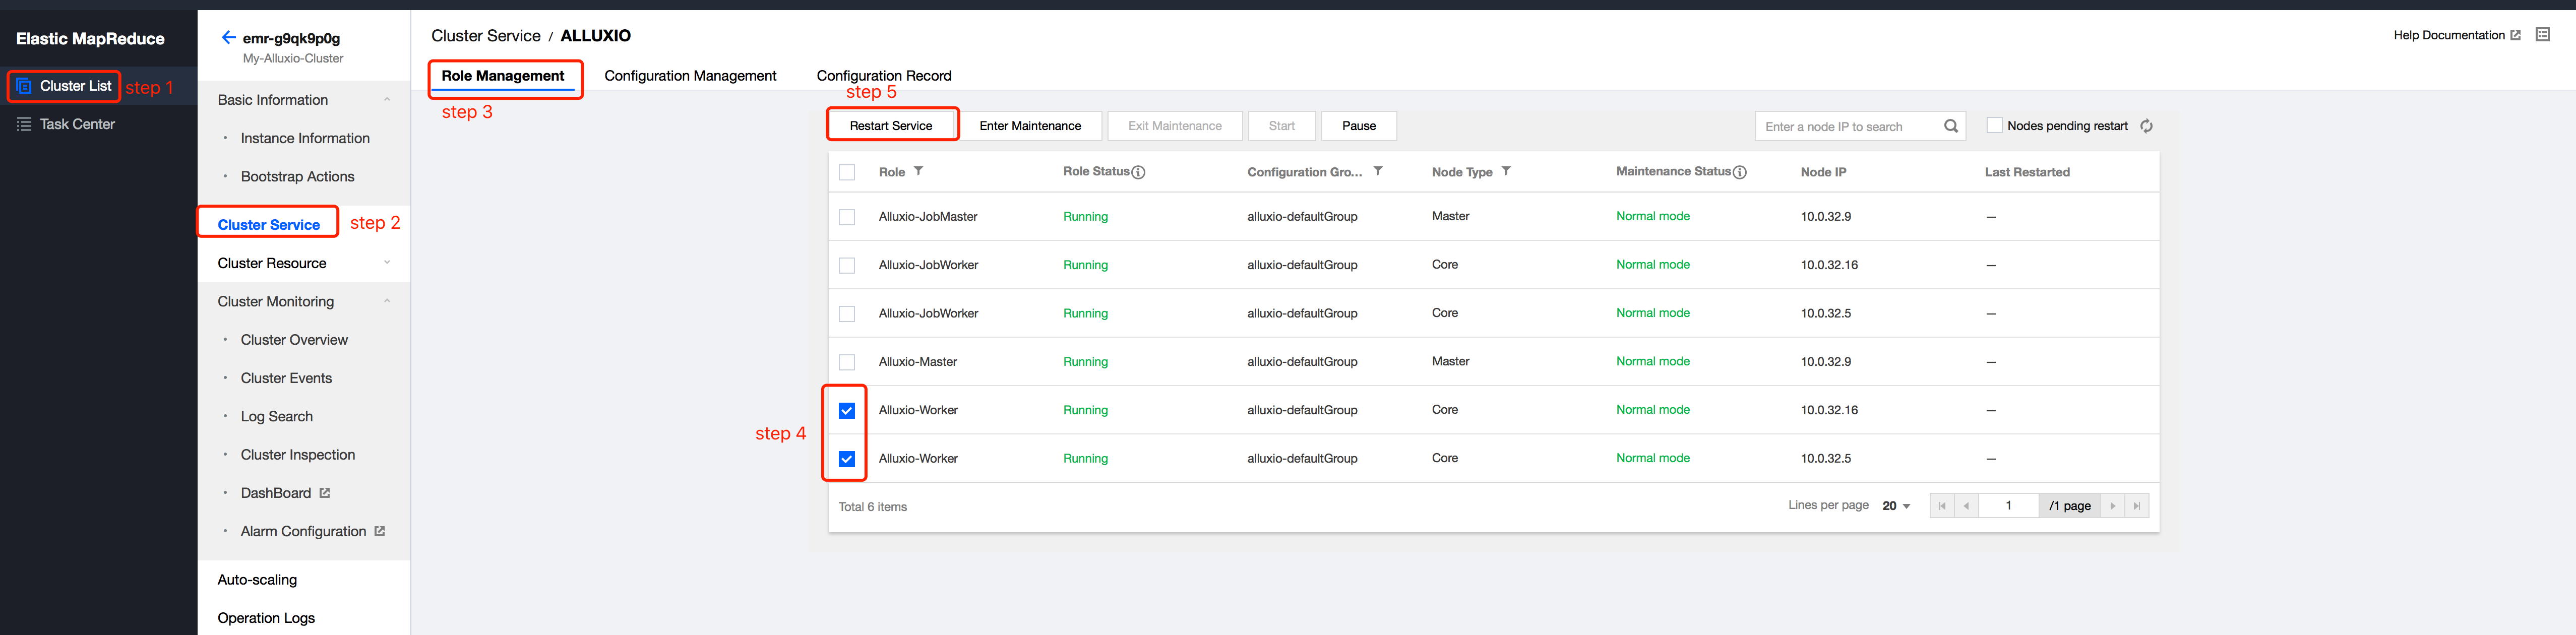Click the Restart Service button

(891, 126)
